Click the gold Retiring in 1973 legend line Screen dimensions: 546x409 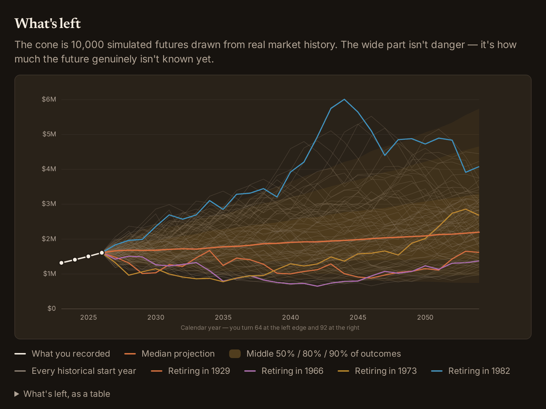(343, 371)
